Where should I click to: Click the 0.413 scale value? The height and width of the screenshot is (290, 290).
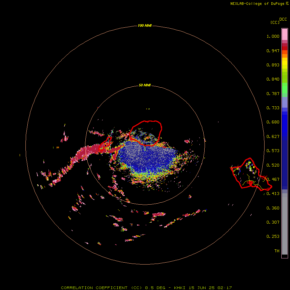click(273, 194)
